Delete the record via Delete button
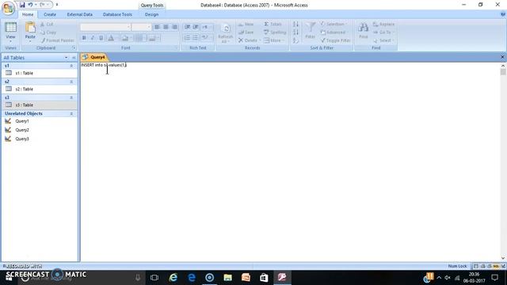This screenshot has height=285, width=507. (x=248, y=40)
